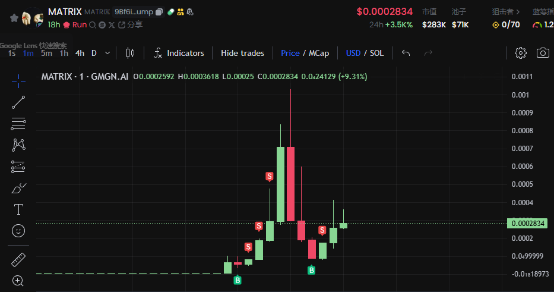The image size is (554, 292).
Task: Click the MATRIX · 1 · GMGN.AI legend title
Action: [85, 77]
